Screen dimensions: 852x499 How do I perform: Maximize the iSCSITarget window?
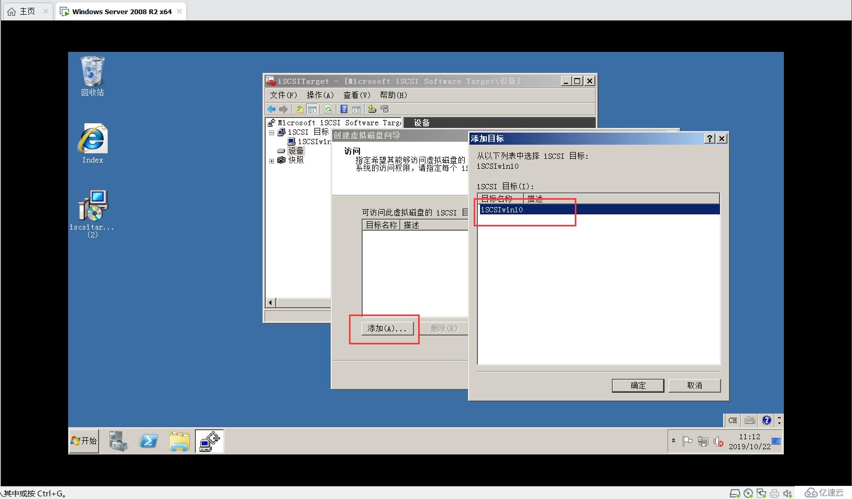[x=577, y=81]
